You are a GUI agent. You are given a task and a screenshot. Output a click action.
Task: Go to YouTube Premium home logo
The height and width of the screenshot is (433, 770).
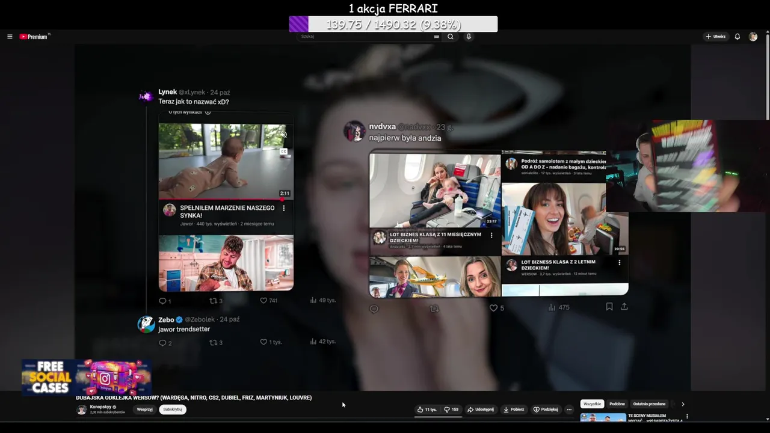point(33,37)
